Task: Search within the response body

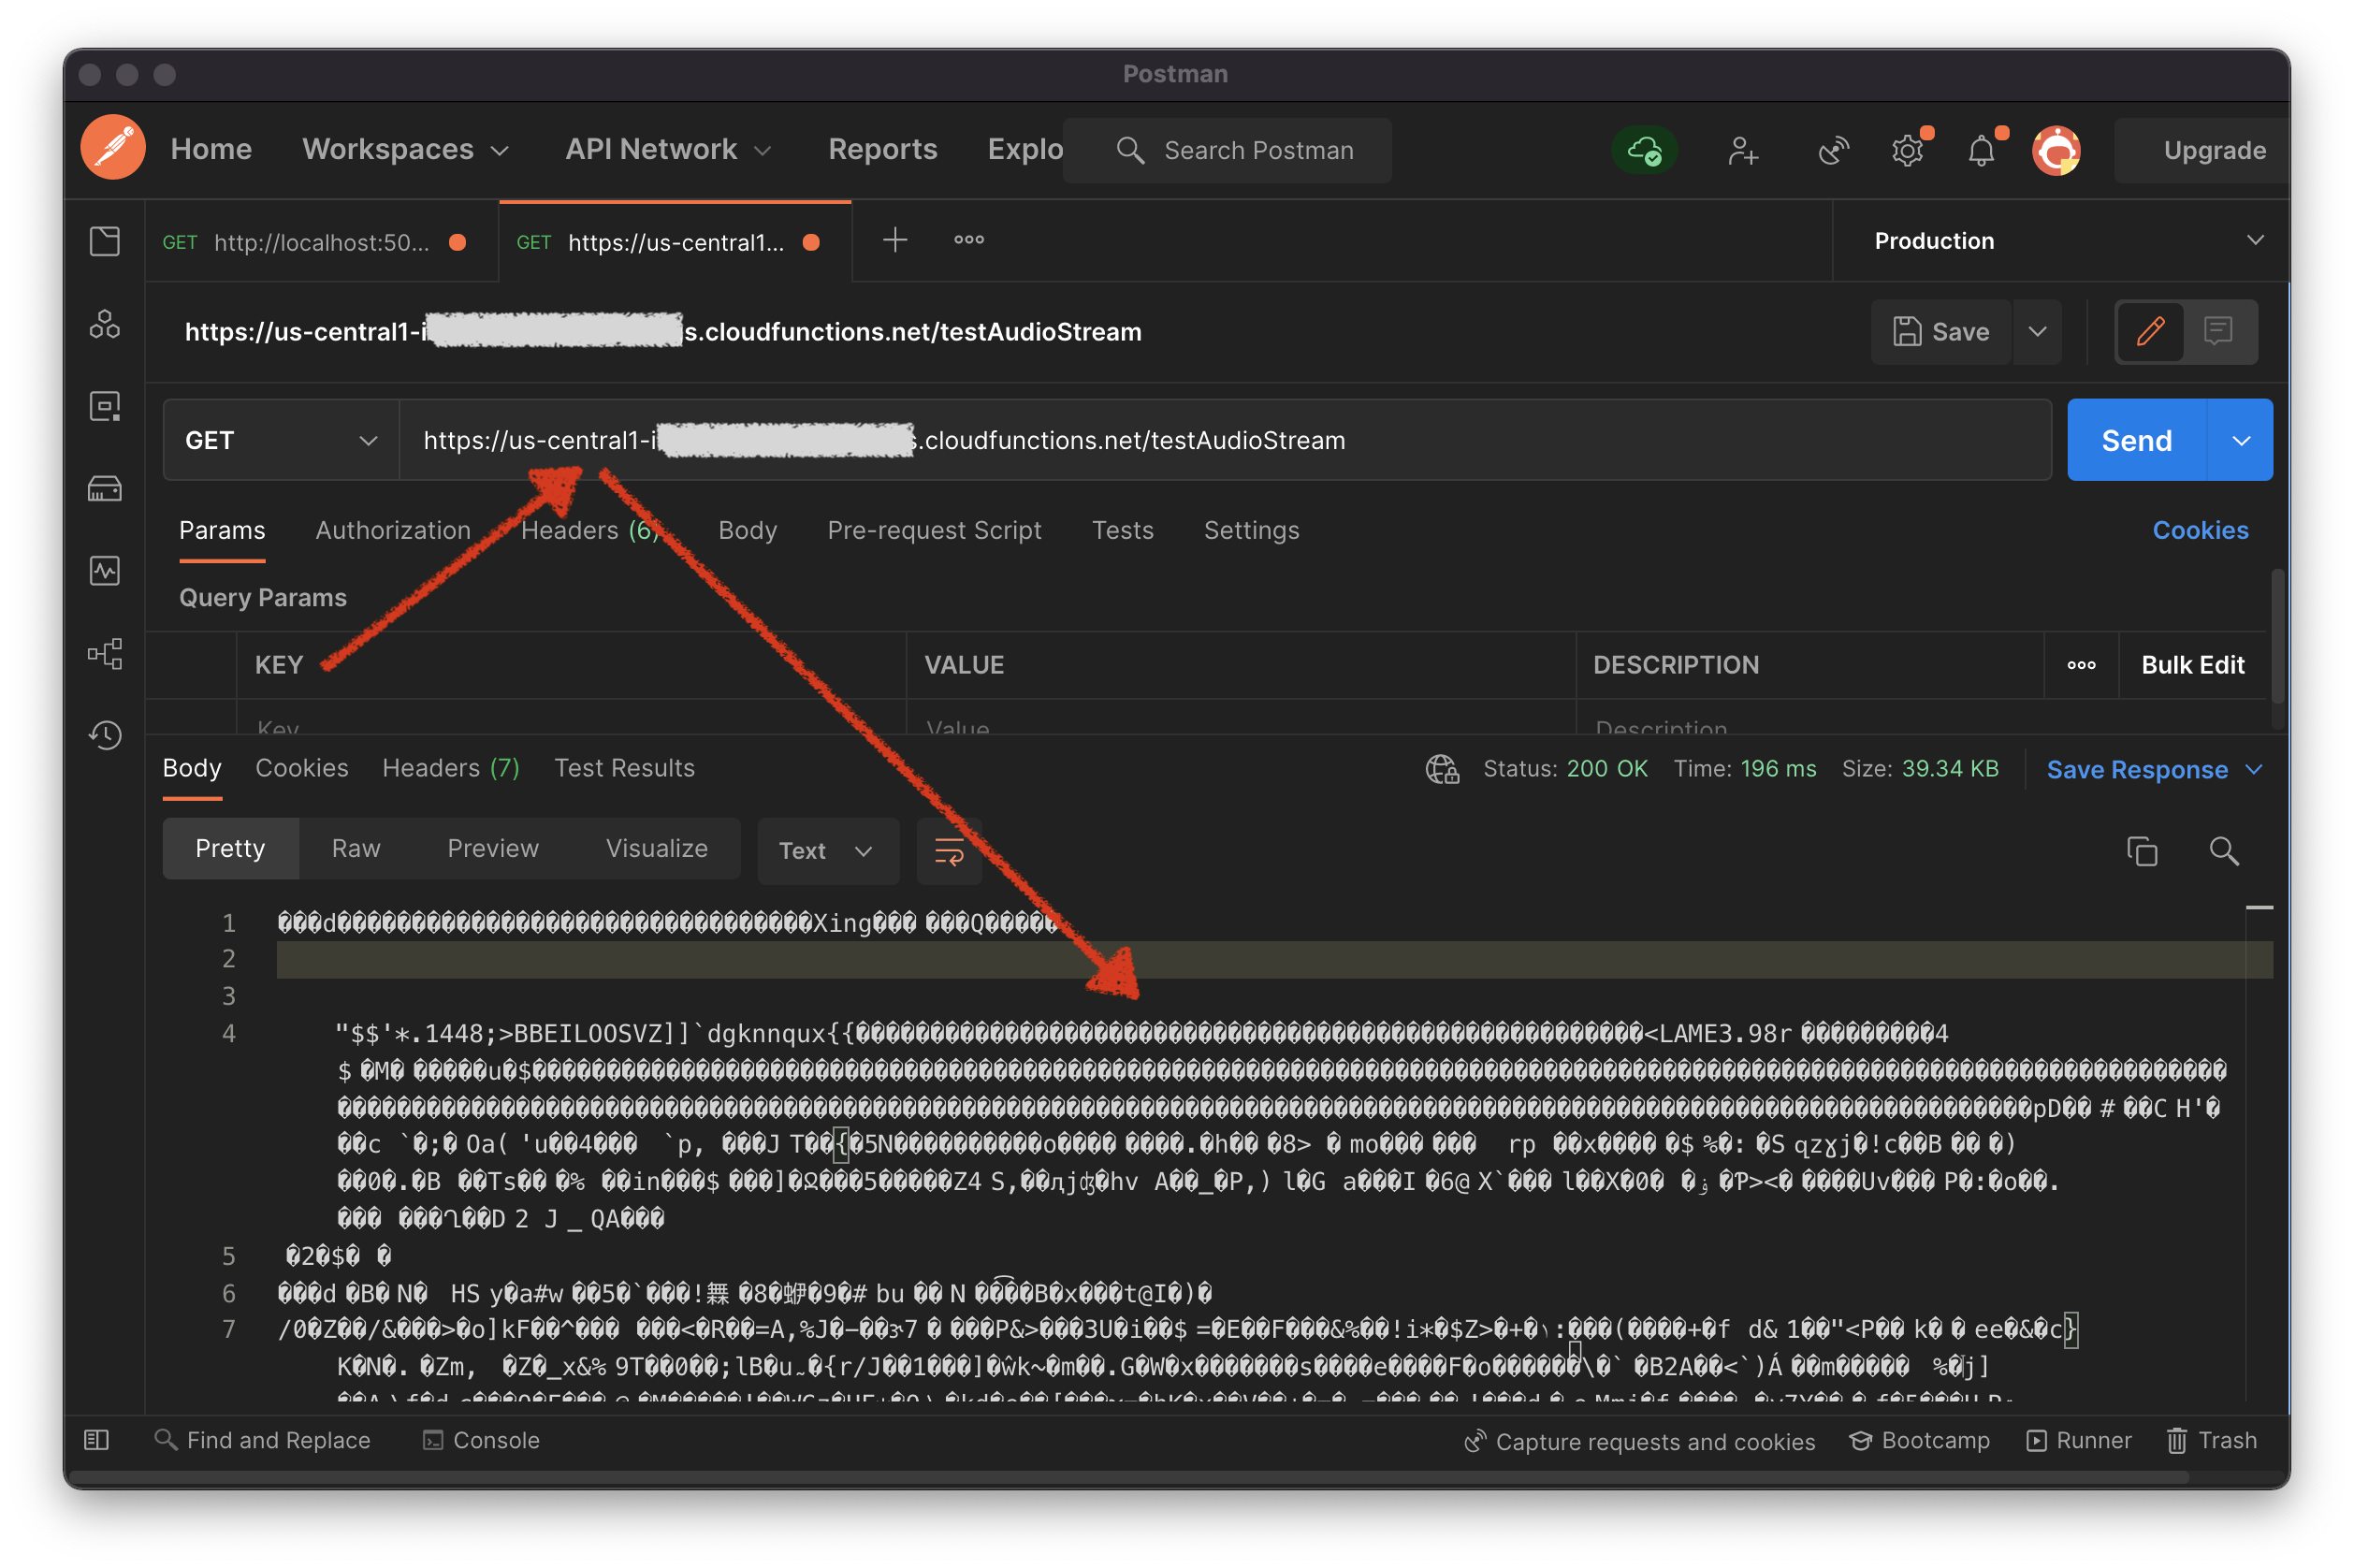Action: pos(2224,851)
